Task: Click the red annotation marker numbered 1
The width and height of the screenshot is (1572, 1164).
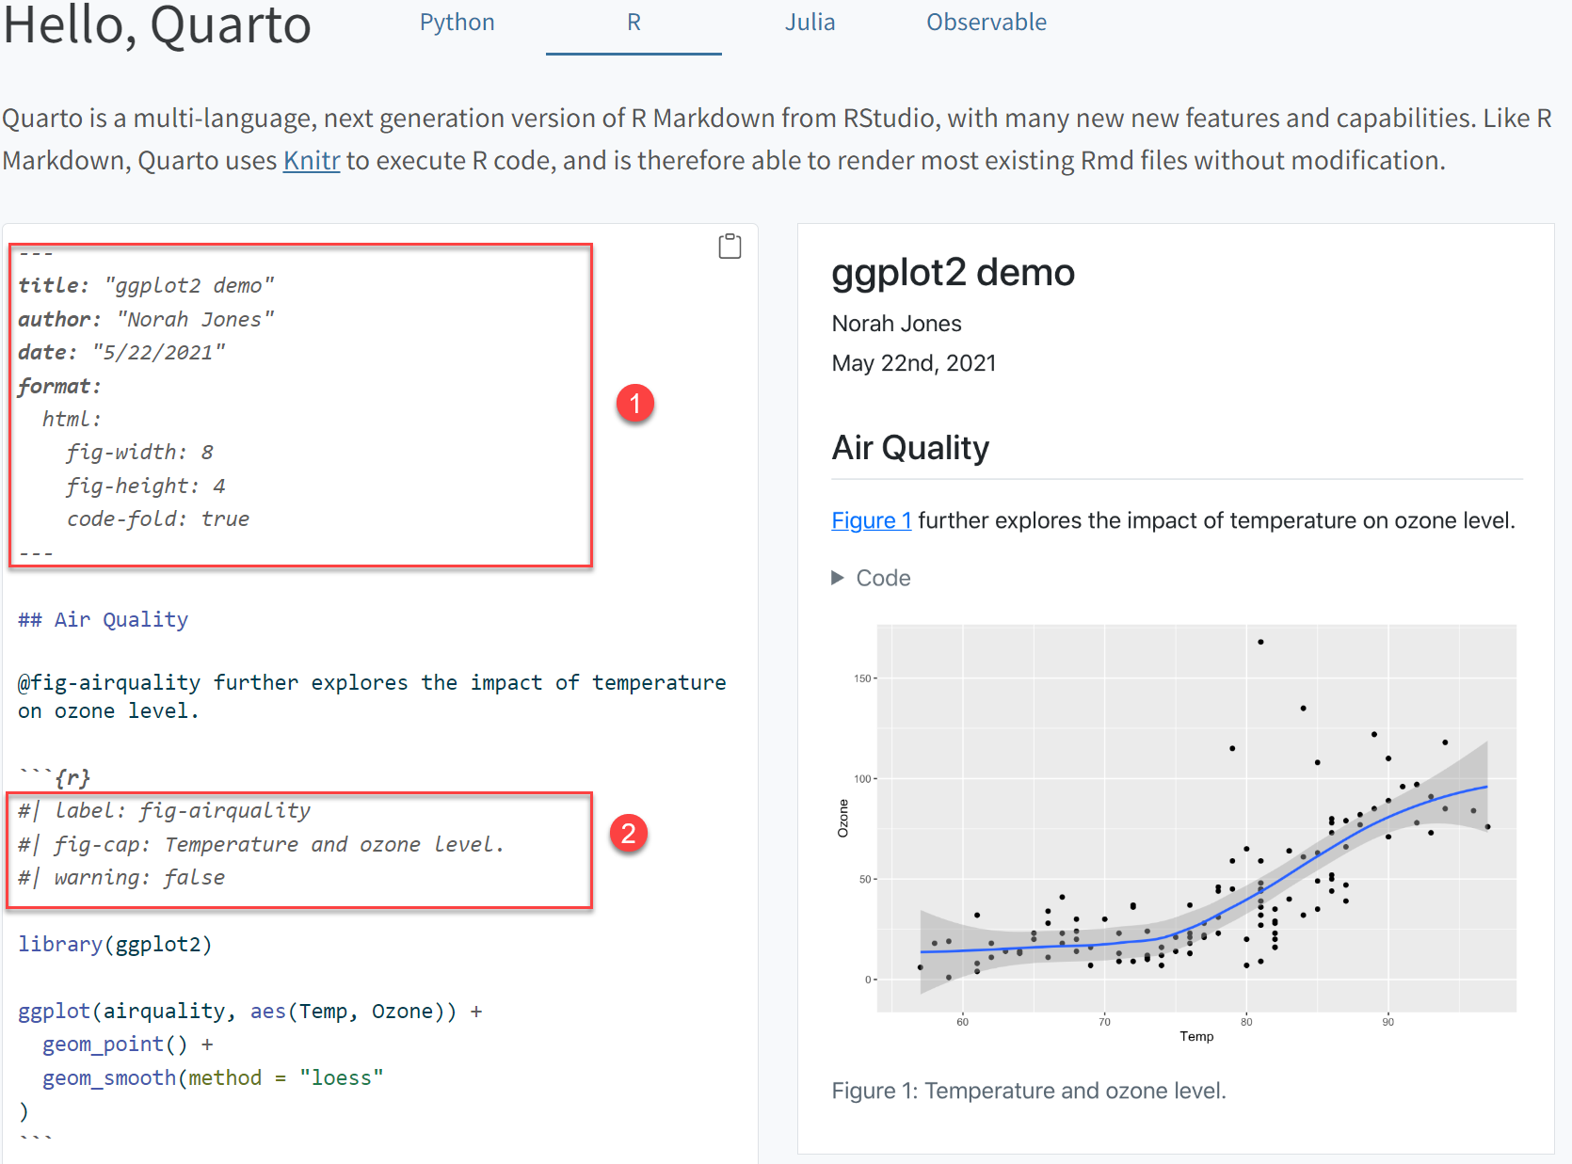Action: click(x=634, y=404)
